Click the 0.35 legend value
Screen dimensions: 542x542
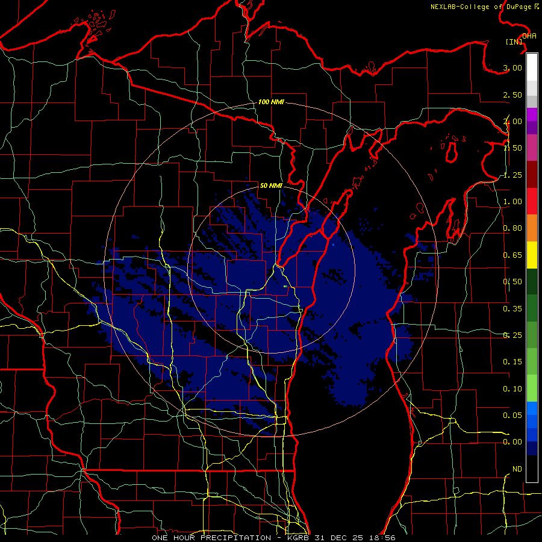pos(512,309)
